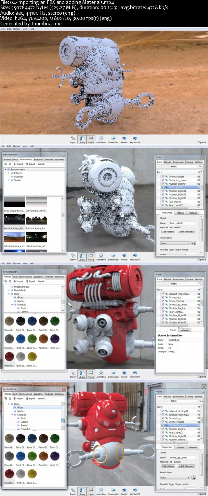Screen dimensions: 208x496
Task: Open Position tab in Rear_Lights01 properties panel
Action: 180,213
